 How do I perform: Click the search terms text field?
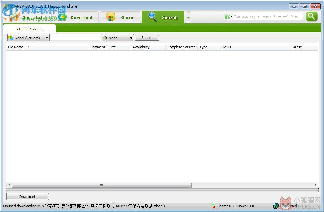[76, 38]
